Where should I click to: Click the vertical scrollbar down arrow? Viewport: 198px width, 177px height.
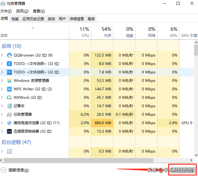click(x=196, y=155)
